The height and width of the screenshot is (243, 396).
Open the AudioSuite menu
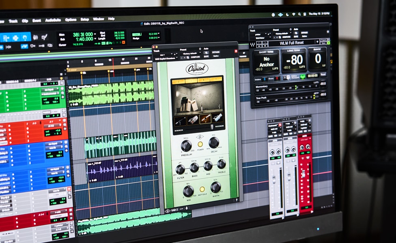point(53,20)
